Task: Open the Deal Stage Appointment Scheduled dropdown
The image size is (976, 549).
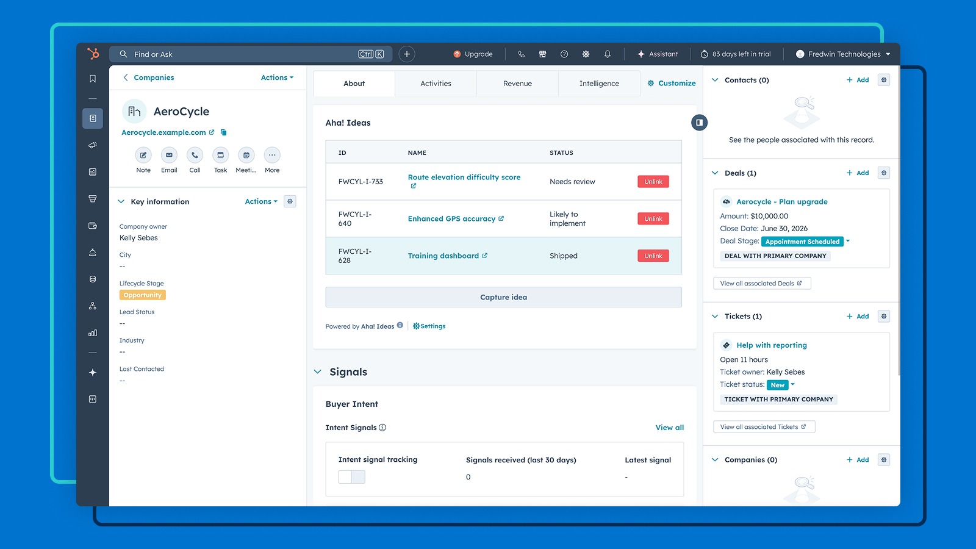Action: tap(806, 242)
